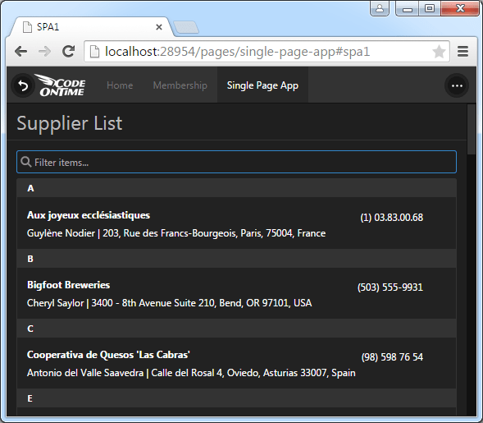Click Cheryl Saylor address line

coord(170,303)
